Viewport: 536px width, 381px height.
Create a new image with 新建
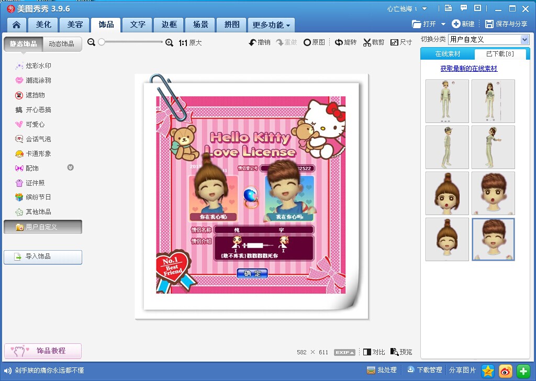[x=463, y=24]
